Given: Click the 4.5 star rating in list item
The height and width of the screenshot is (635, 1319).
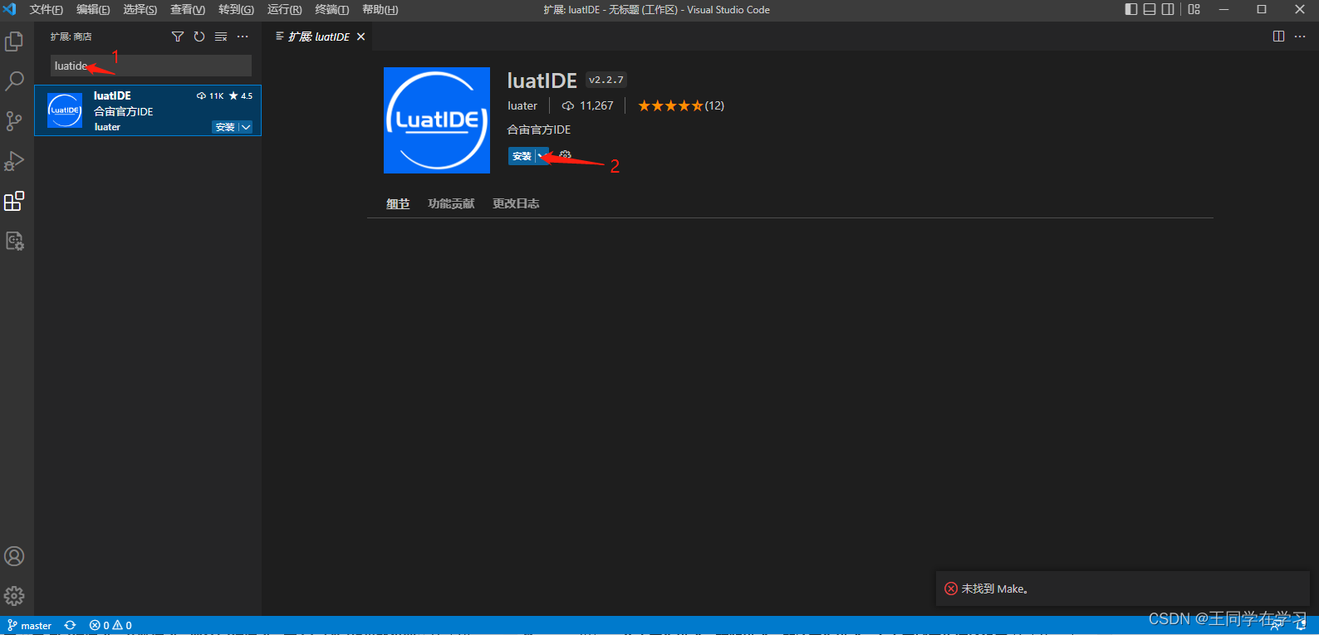Looking at the screenshot, I should [241, 95].
